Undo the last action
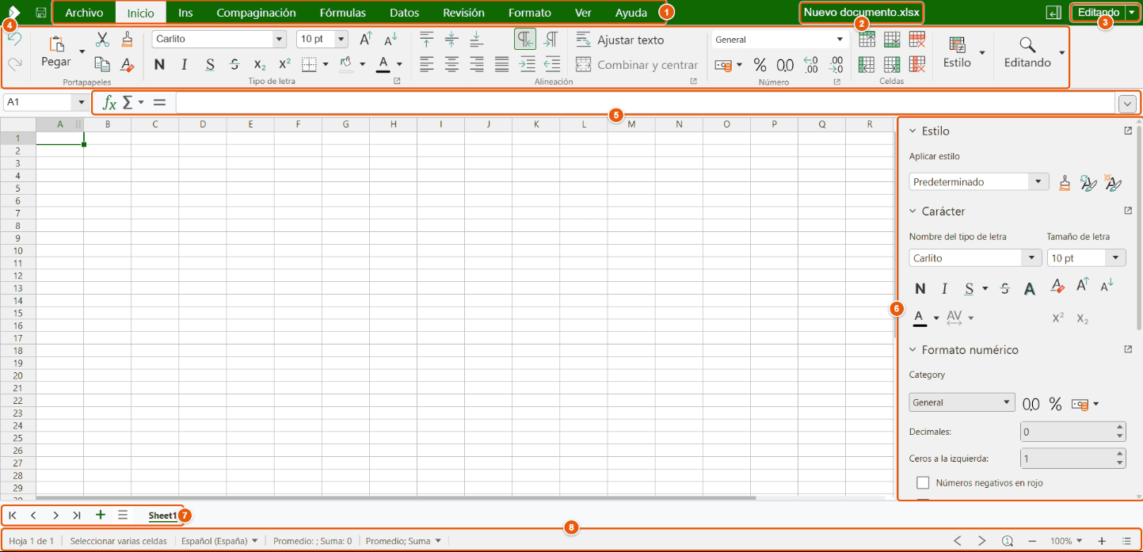Image resolution: width=1143 pixels, height=552 pixels. point(14,40)
